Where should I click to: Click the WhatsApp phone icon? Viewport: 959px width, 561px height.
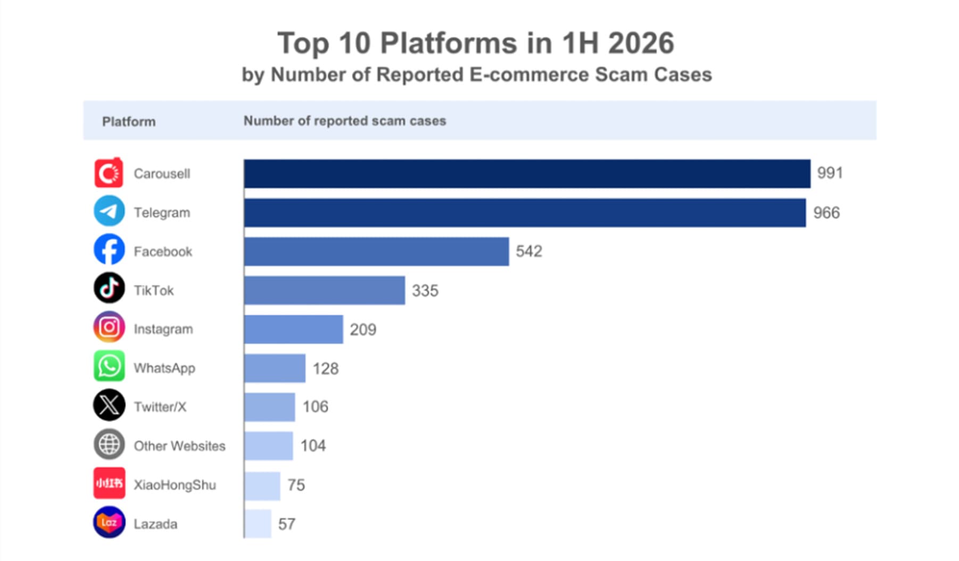(109, 366)
